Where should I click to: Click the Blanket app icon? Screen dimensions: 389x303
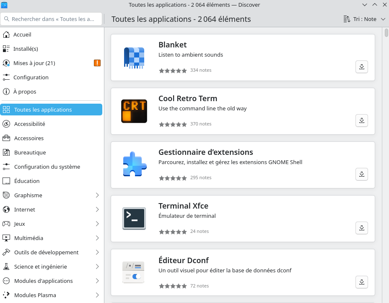click(x=134, y=57)
